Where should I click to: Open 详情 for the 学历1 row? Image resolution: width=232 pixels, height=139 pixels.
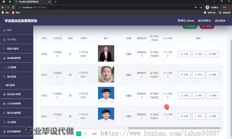184,116
